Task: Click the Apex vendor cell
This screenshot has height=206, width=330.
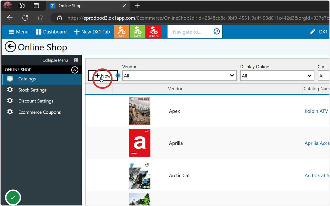Action: (174, 111)
